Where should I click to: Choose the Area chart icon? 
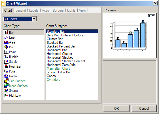tap(6, 42)
